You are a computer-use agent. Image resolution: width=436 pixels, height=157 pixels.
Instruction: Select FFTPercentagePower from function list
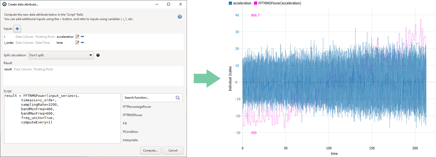(x=137, y=107)
